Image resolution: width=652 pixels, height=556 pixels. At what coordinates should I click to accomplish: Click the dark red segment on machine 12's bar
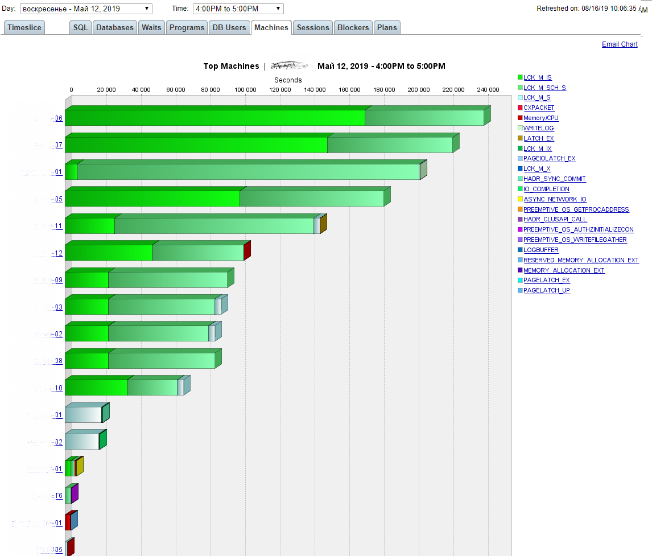(247, 250)
